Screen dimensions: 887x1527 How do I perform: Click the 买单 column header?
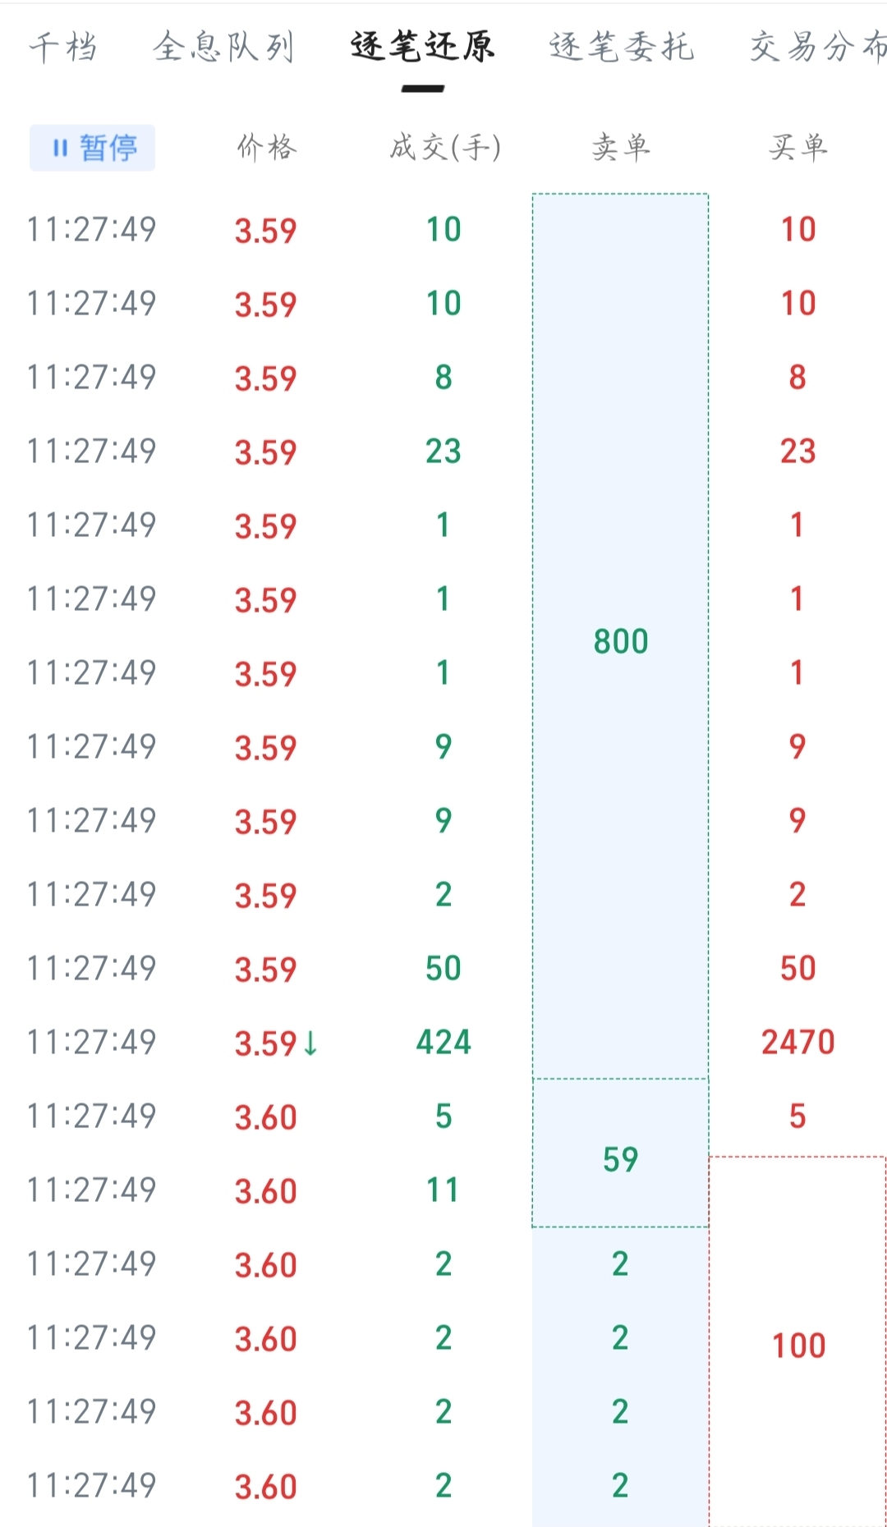pos(798,148)
